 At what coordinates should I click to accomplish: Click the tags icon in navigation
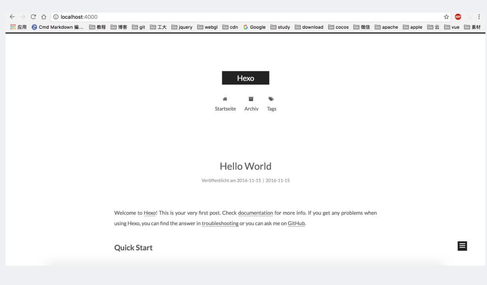tap(271, 99)
